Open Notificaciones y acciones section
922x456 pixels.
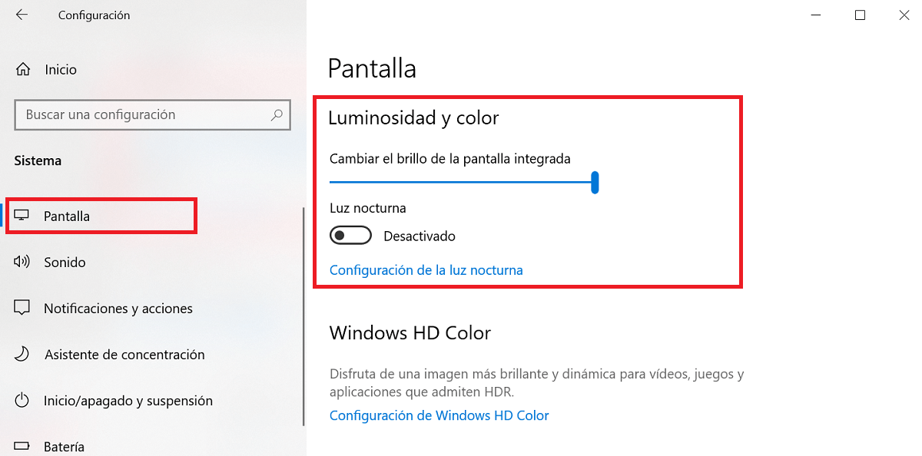118,308
